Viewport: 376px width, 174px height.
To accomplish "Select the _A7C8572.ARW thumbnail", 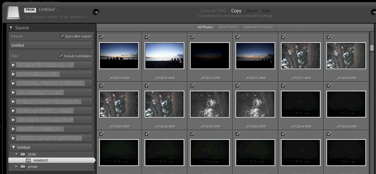I will tap(256, 56).
